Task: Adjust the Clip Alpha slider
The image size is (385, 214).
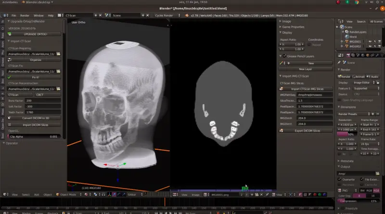Action: [x=34, y=137]
